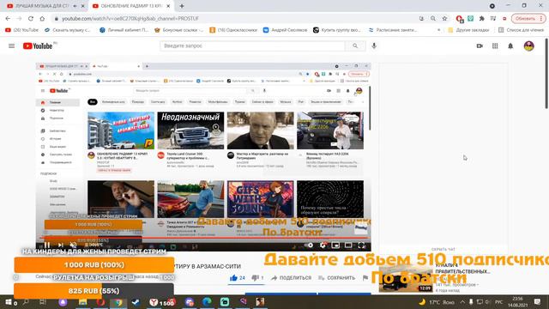Unmute the video player volume icon
The width and height of the screenshot is (549, 309).
coord(73,245)
